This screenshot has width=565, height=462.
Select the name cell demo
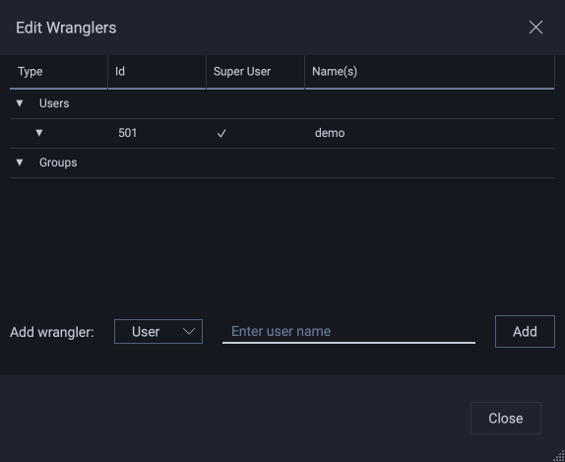pyautogui.click(x=330, y=133)
